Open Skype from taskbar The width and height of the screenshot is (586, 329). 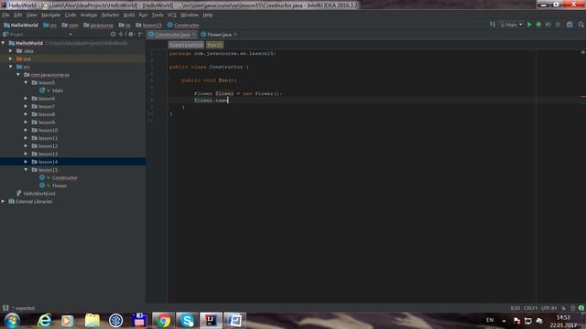point(187,321)
